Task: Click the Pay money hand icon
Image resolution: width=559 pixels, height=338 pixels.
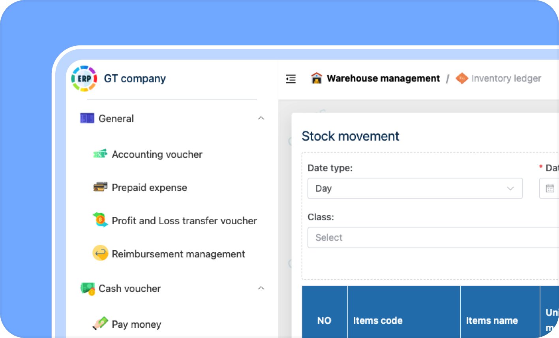Action: tap(100, 323)
